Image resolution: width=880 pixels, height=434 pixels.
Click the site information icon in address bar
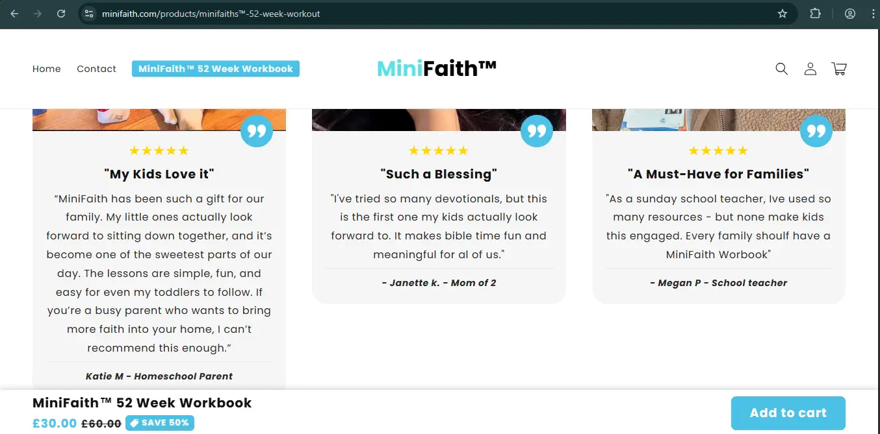pos(90,14)
